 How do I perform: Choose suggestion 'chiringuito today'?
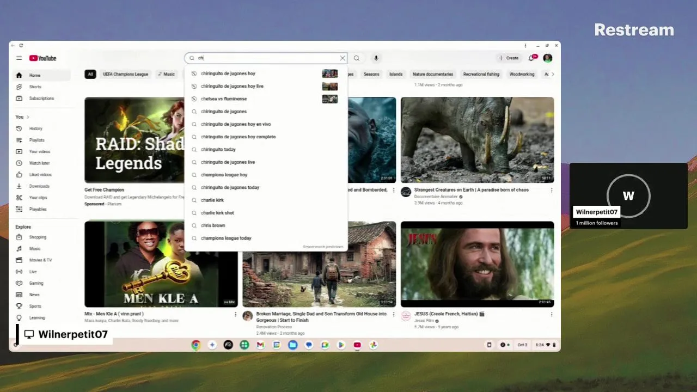(x=266, y=149)
